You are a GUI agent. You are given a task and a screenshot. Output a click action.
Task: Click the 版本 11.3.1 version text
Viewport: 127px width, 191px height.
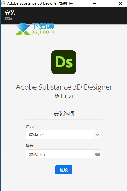64,96
